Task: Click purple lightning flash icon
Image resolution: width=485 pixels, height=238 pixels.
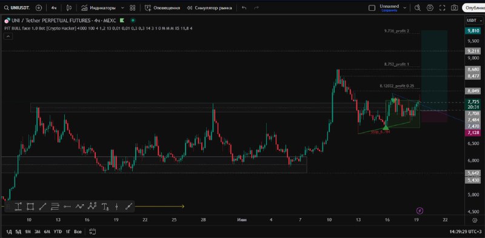Action: pyautogui.click(x=420, y=211)
